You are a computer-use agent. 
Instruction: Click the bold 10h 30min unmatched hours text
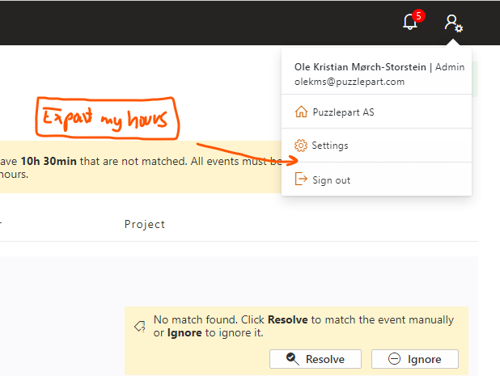pyautogui.click(x=49, y=161)
